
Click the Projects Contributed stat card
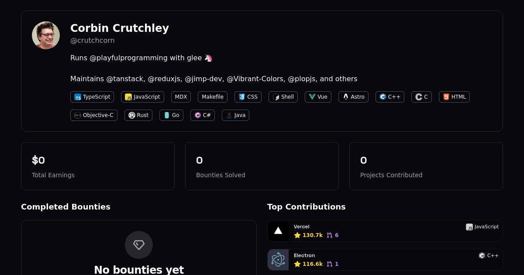[426, 166]
